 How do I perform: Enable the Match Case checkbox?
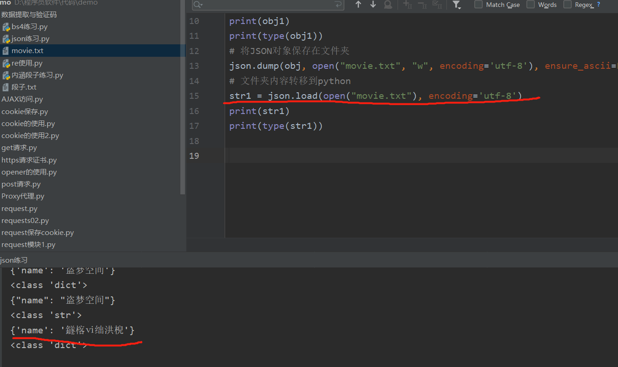pos(479,5)
